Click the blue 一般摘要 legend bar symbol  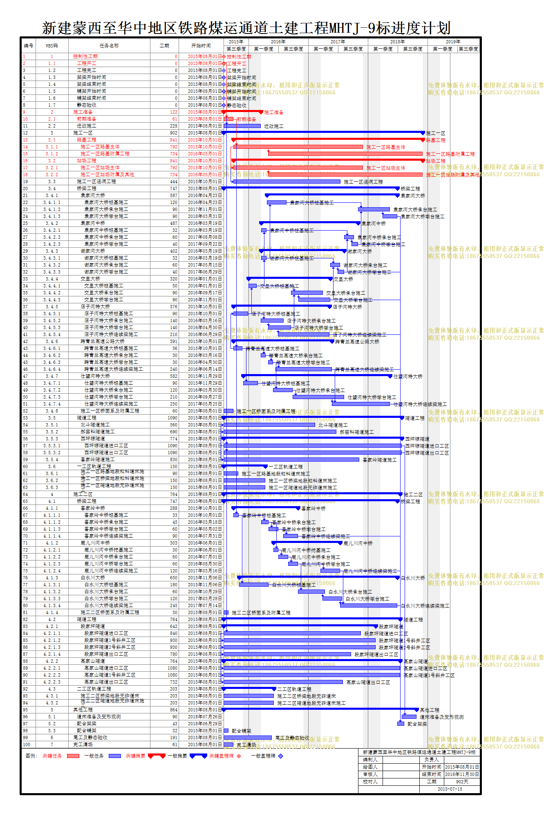198,756
